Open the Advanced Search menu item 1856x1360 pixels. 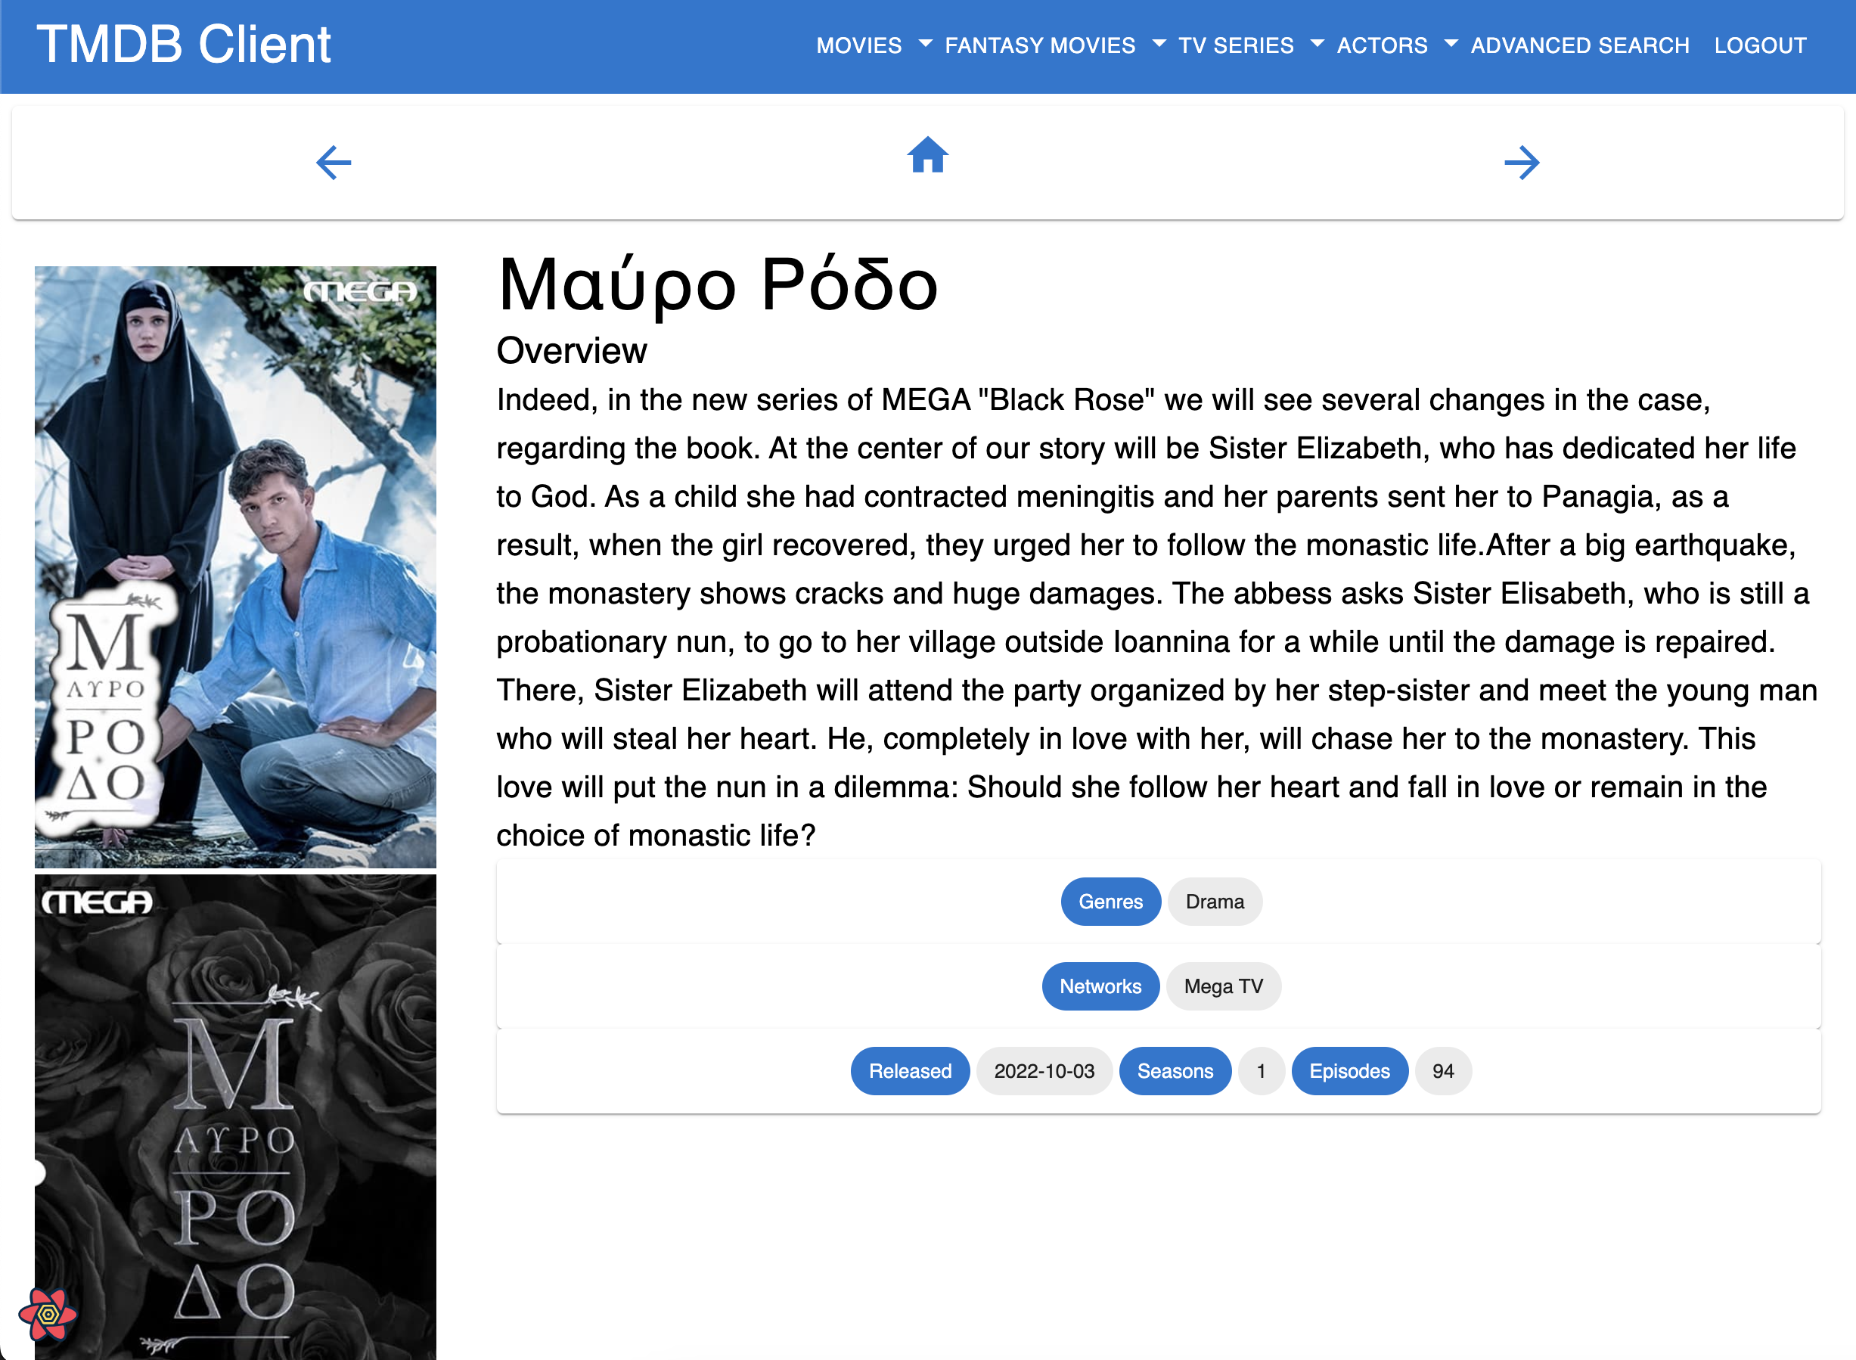(x=1579, y=45)
